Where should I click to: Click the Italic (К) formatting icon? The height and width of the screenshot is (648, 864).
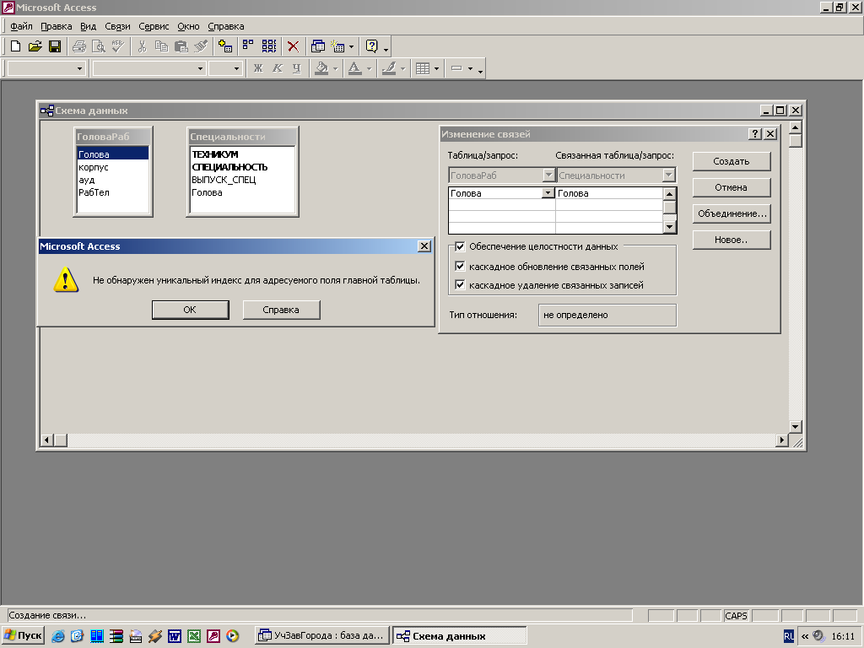click(x=277, y=68)
